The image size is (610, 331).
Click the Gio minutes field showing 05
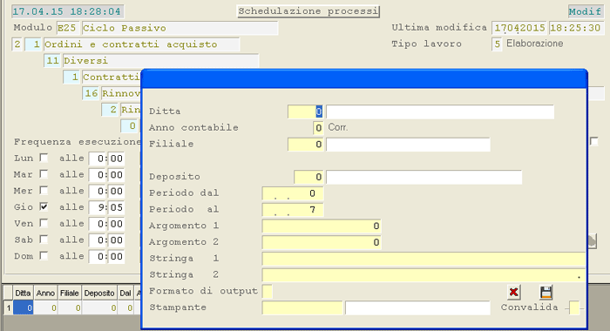[x=116, y=207]
